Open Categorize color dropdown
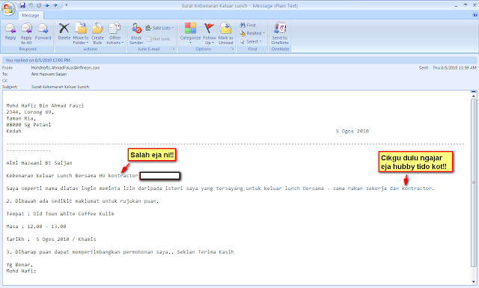 190,33
